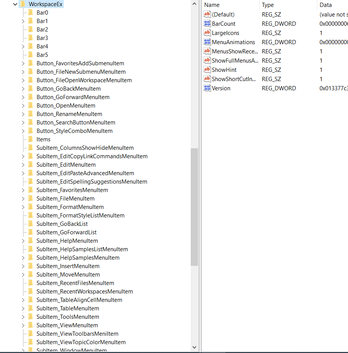Click the WorkspaceEx folder icon
The width and height of the screenshot is (348, 353).
click(23, 4)
